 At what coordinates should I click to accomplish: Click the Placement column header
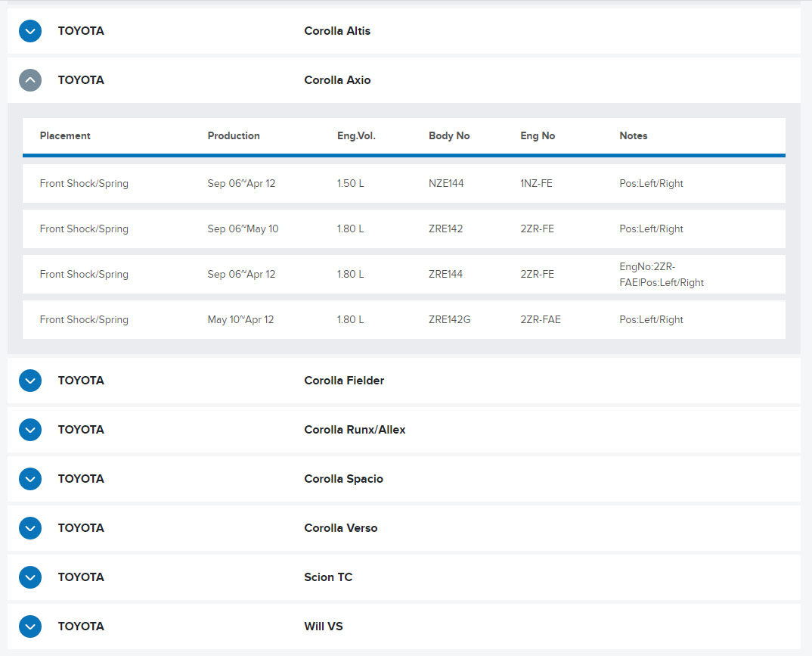65,135
